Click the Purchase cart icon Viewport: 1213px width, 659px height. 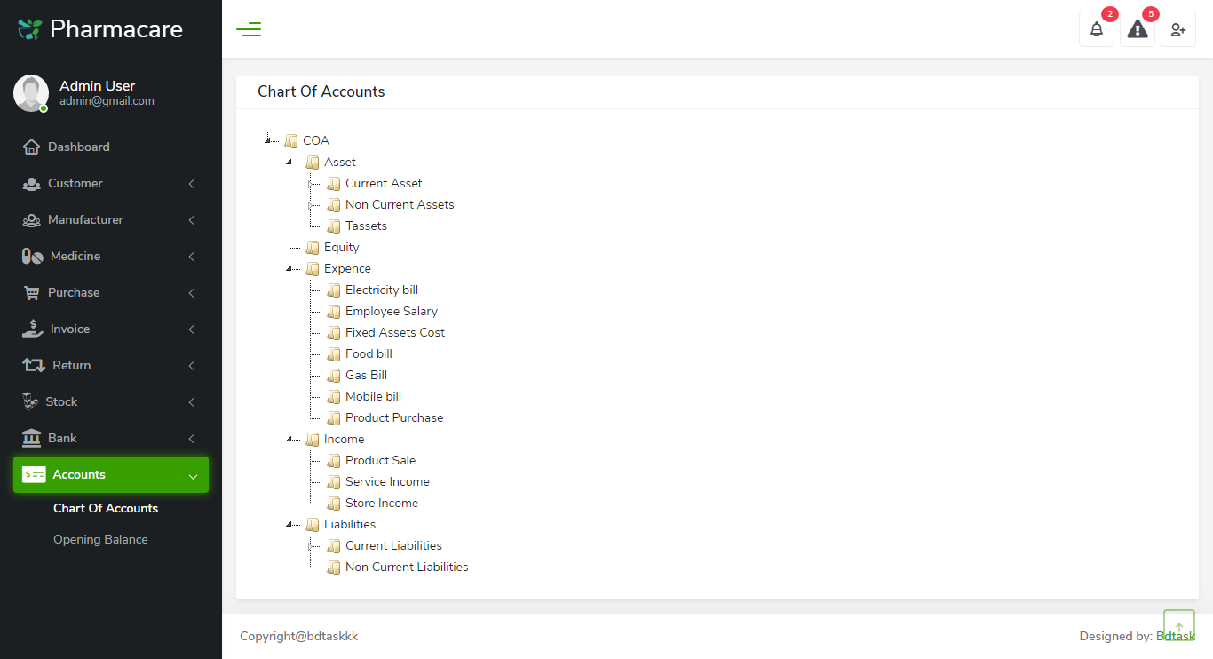pyautogui.click(x=31, y=292)
